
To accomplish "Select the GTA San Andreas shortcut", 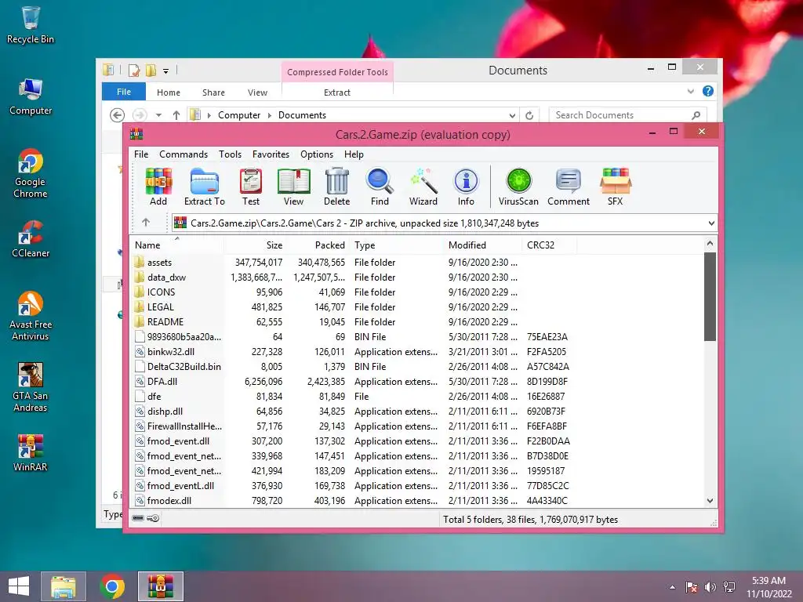I will 31,387.
